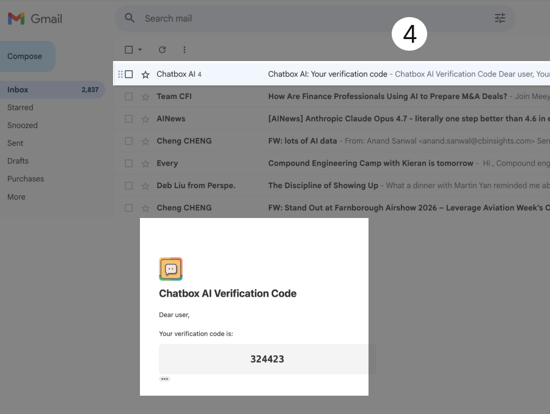Open Snoozed folder
Screen dimensions: 550x414
[x=23, y=126]
